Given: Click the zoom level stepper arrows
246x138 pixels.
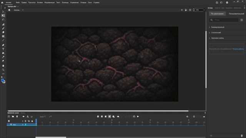Looking at the screenshot, I should coord(194,10).
